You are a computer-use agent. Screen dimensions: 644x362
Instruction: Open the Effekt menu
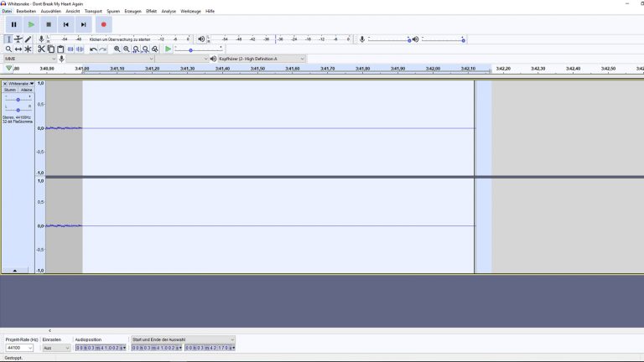point(151,11)
